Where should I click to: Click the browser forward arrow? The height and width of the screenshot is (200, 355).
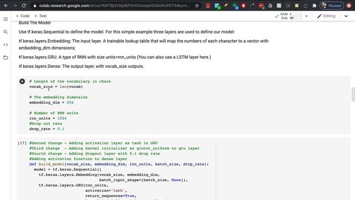coord(15,6)
